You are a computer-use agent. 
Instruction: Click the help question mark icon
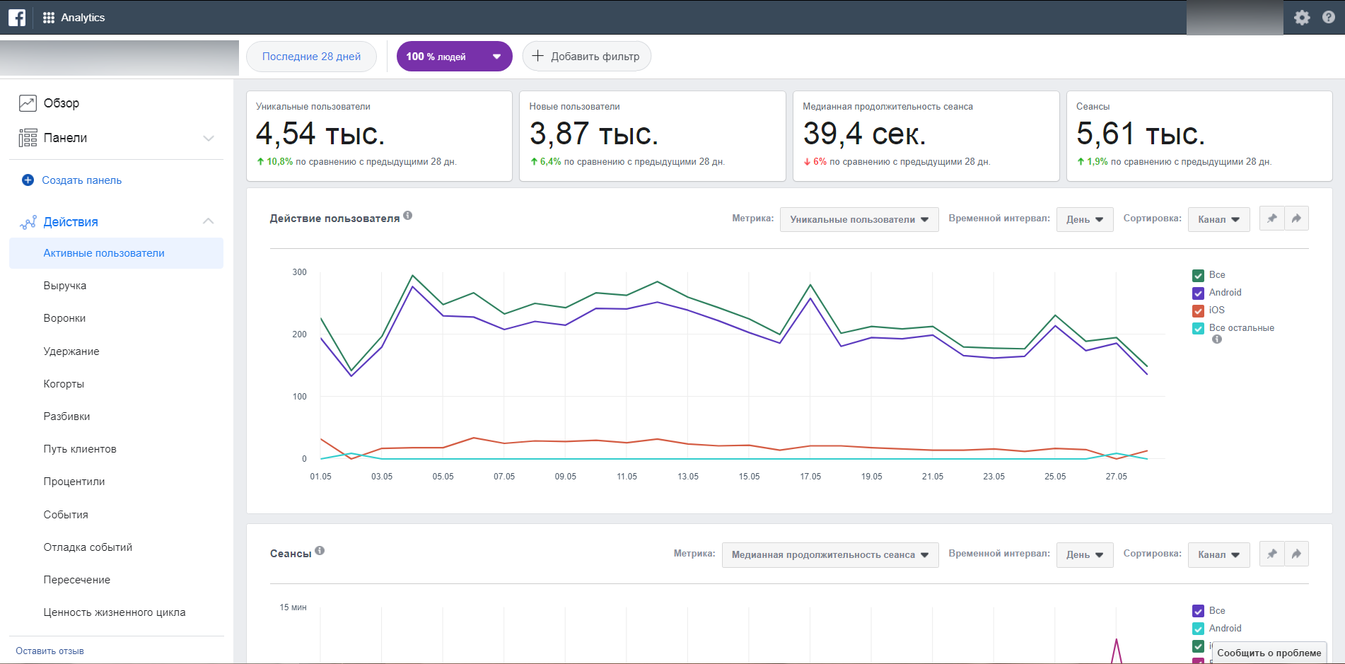pos(1329,18)
